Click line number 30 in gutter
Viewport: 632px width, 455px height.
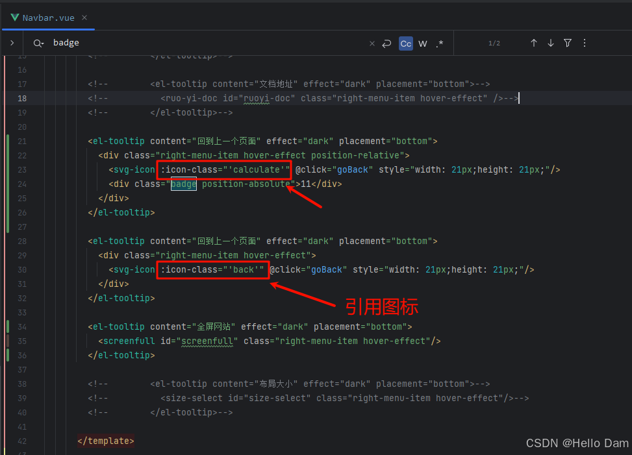(x=22, y=270)
